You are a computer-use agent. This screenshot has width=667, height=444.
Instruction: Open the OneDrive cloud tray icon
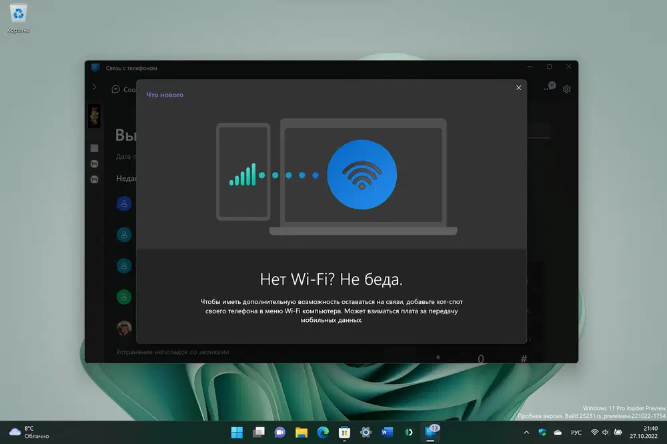[x=558, y=433]
